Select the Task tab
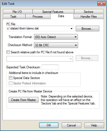 click(14, 17)
